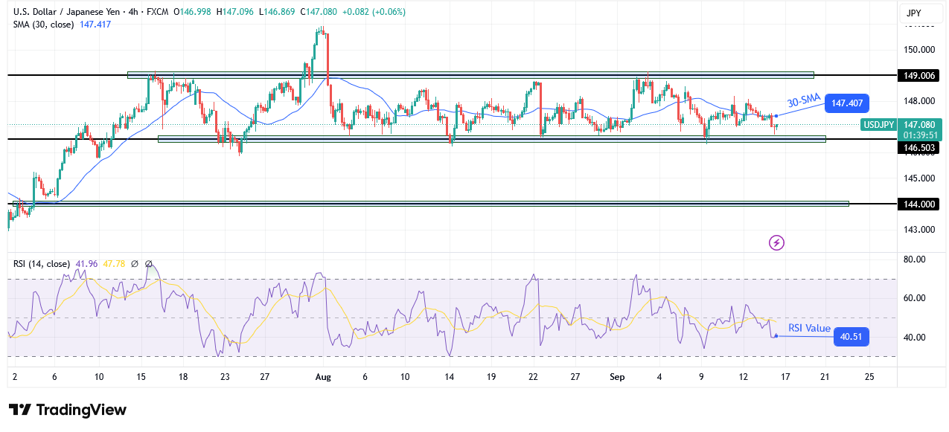Click the 149.006 resistance price label
This screenshot has height=432, width=949.
(x=918, y=75)
